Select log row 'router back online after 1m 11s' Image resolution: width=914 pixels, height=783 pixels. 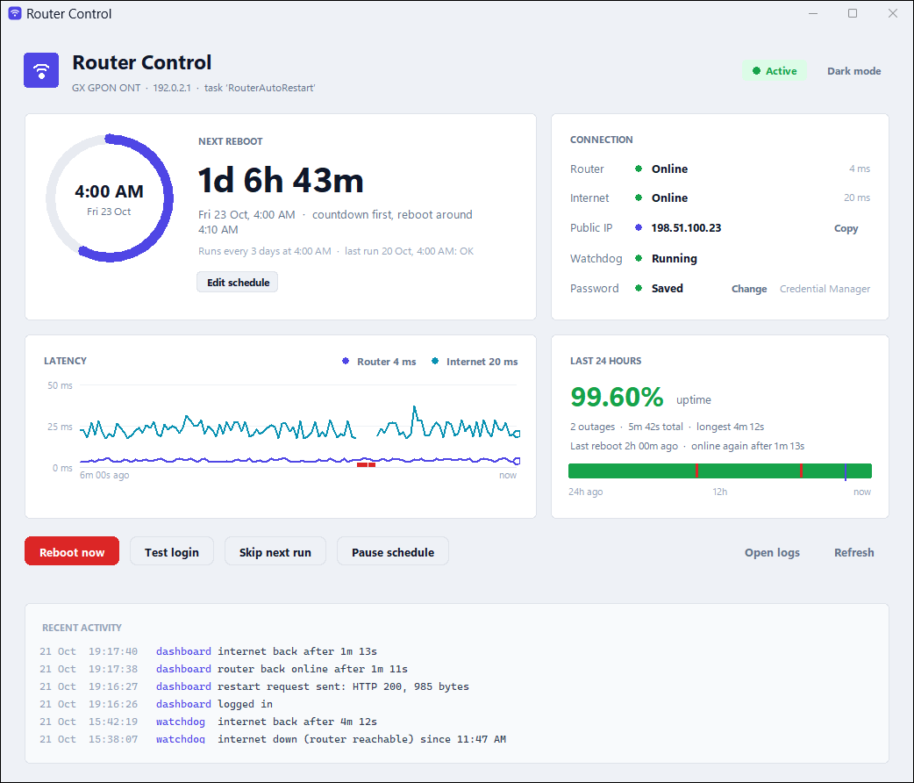224,669
